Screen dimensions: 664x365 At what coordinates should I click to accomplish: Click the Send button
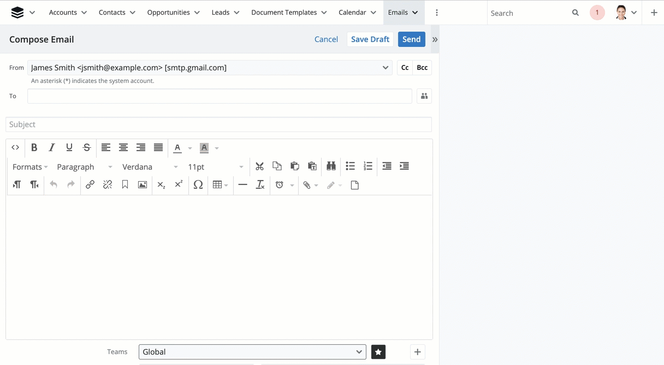(411, 39)
